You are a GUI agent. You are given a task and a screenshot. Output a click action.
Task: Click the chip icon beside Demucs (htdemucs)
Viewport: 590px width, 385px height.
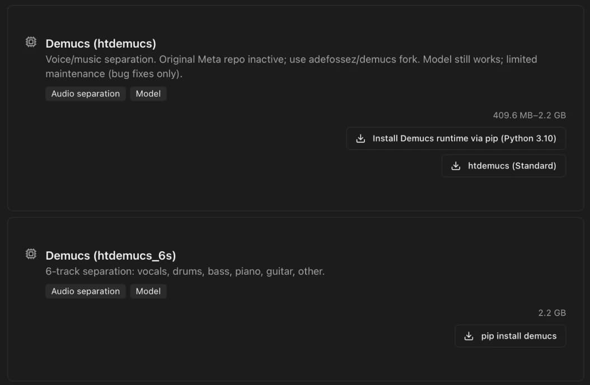pyautogui.click(x=31, y=42)
